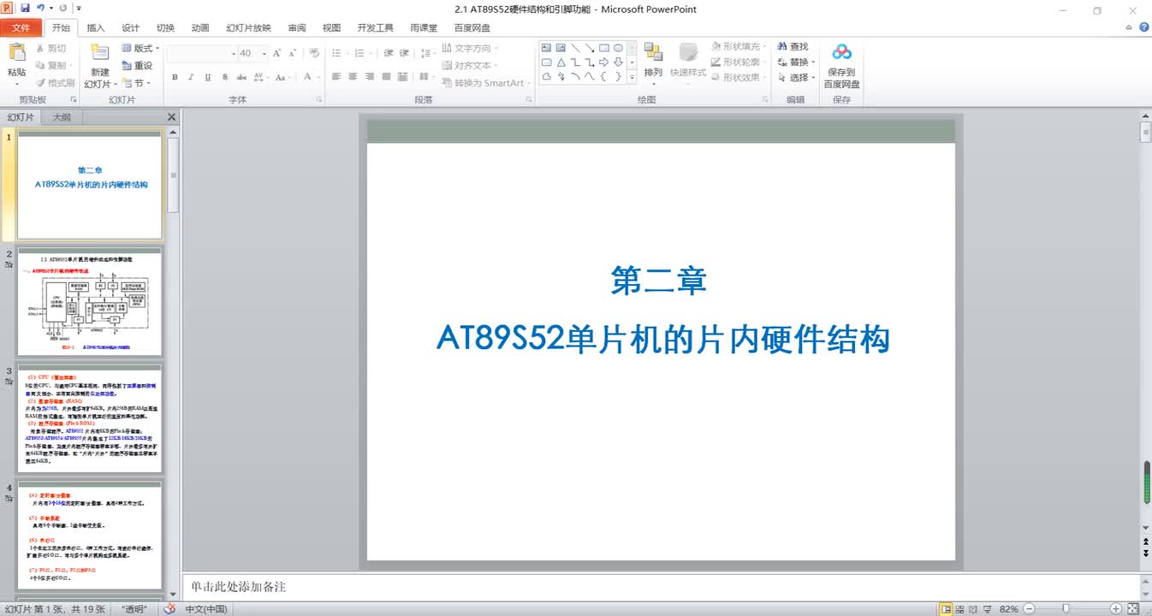Click the Find (查找) binoculars icon

point(782,47)
